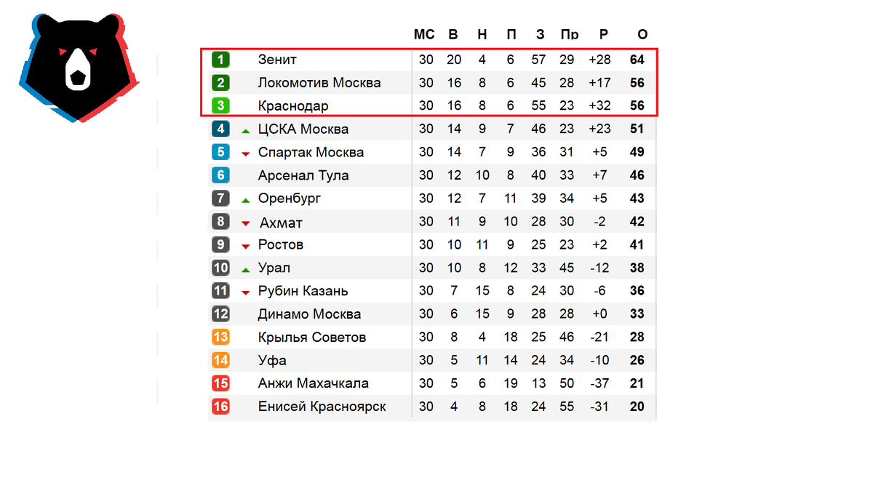Viewport: 873px width, 491px height.
Task: Click the Р goal difference column header
Action: coord(603,34)
